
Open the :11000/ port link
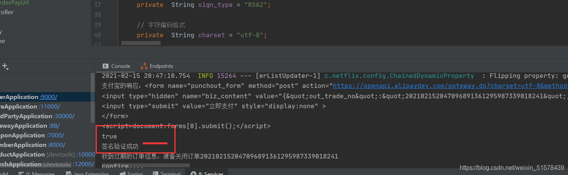(50, 107)
